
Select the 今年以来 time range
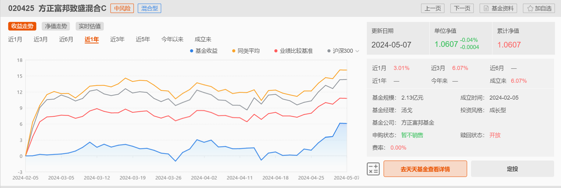[172, 39]
